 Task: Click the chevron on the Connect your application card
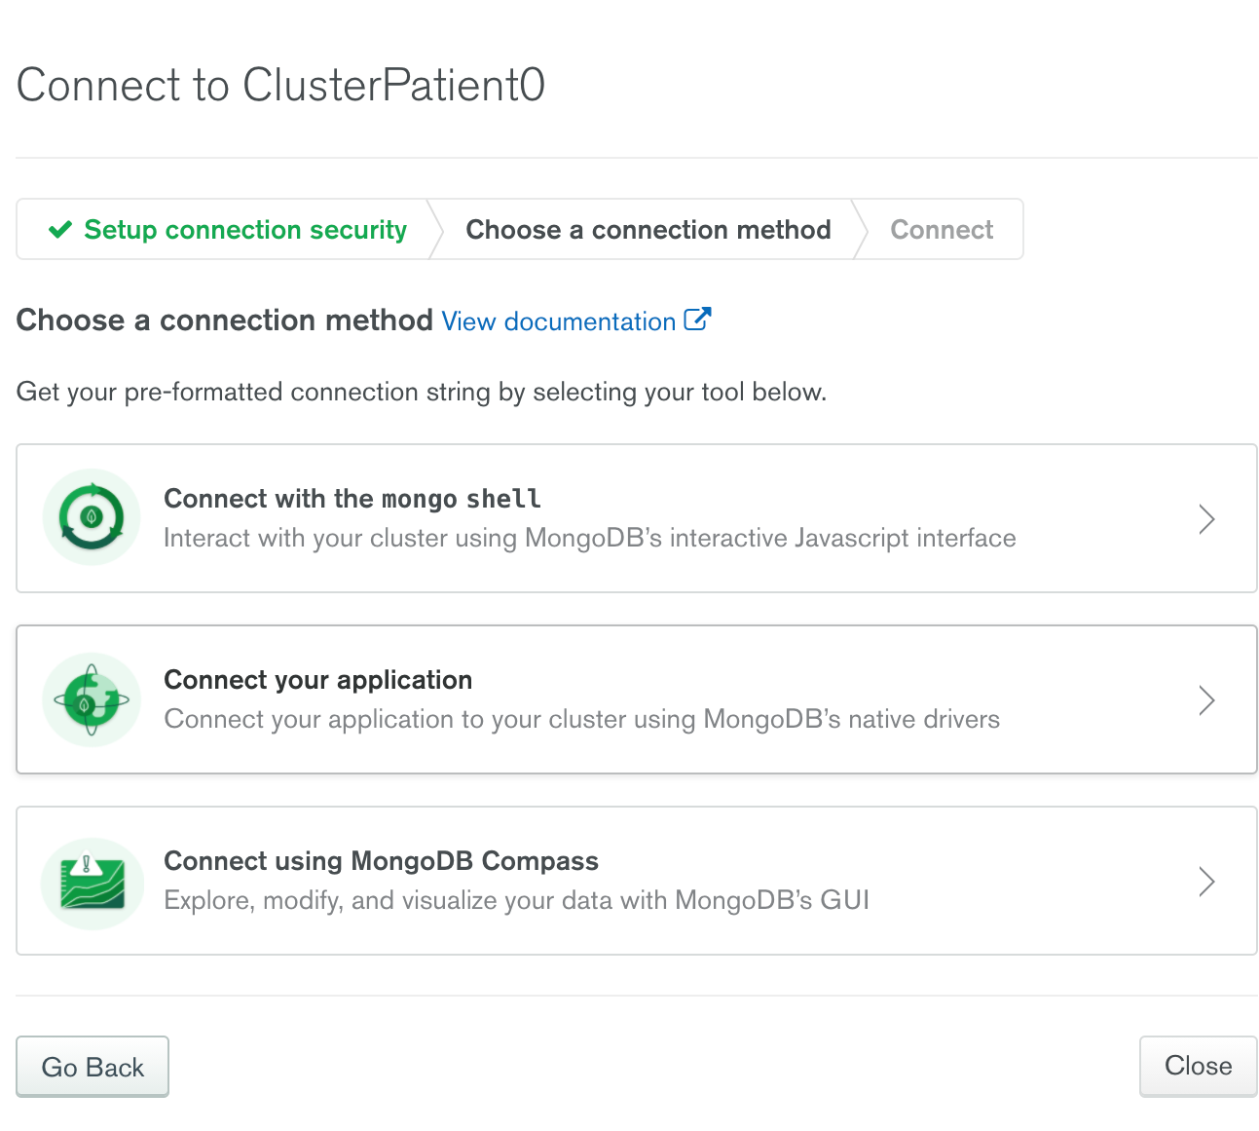(x=1207, y=699)
